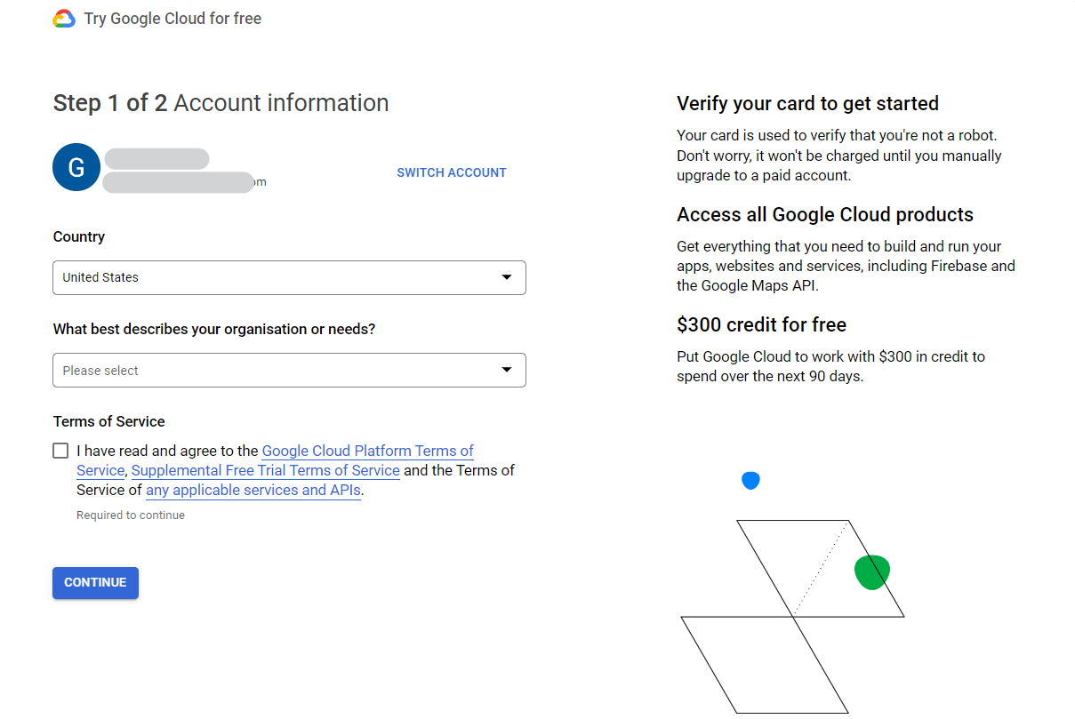Click the account avatar with letter G
The width and height of the screenshot is (1075, 719).
pos(77,167)
